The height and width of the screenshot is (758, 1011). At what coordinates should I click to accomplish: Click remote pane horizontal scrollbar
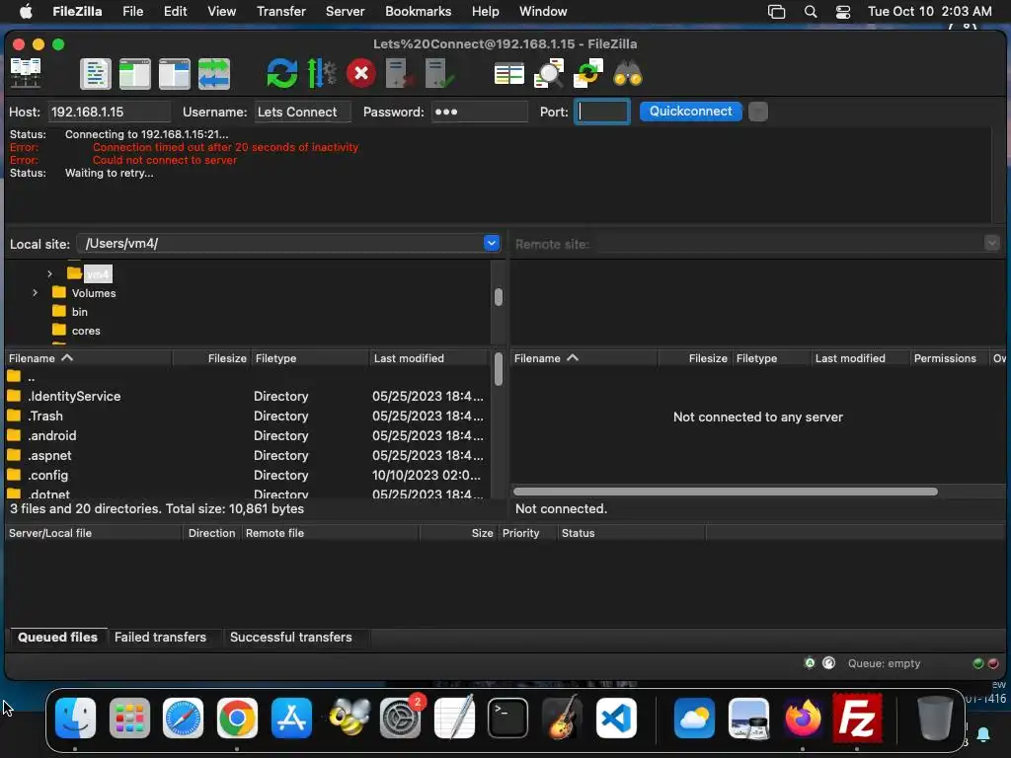coord(726,492)
